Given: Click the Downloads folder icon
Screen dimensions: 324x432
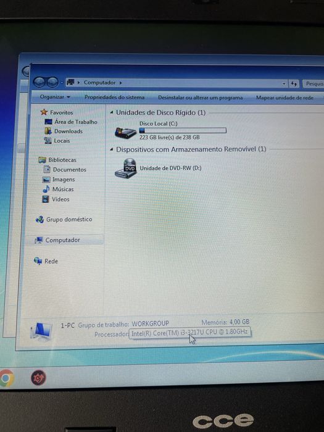Looking at the screenshot, I should click(x=48, y=131).
